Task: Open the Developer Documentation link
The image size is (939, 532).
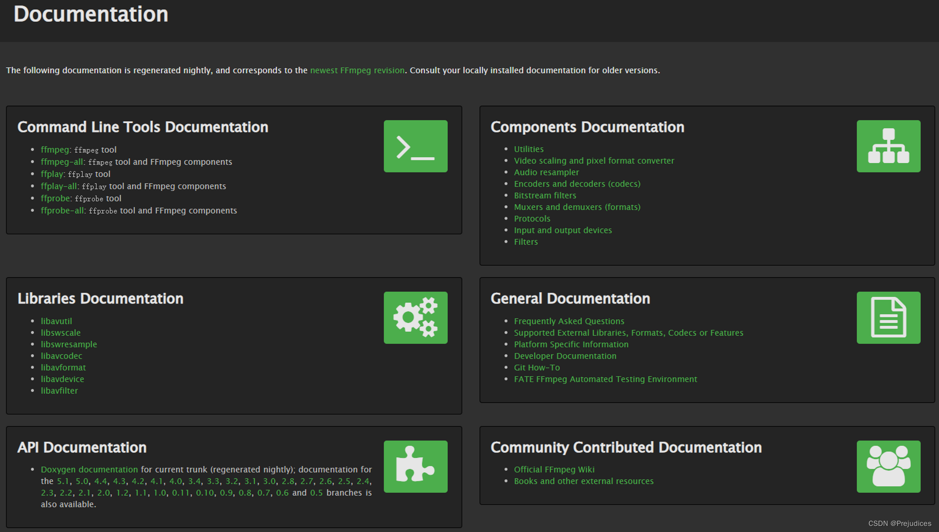Action: [565, 356]
